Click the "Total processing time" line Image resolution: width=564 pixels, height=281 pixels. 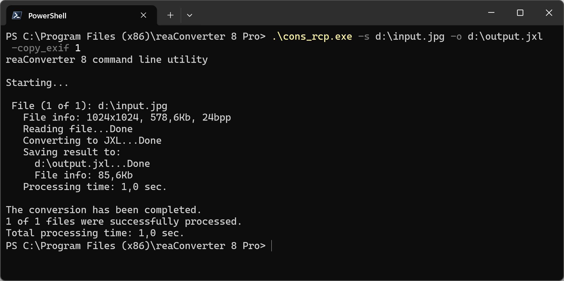click(95, 233)
